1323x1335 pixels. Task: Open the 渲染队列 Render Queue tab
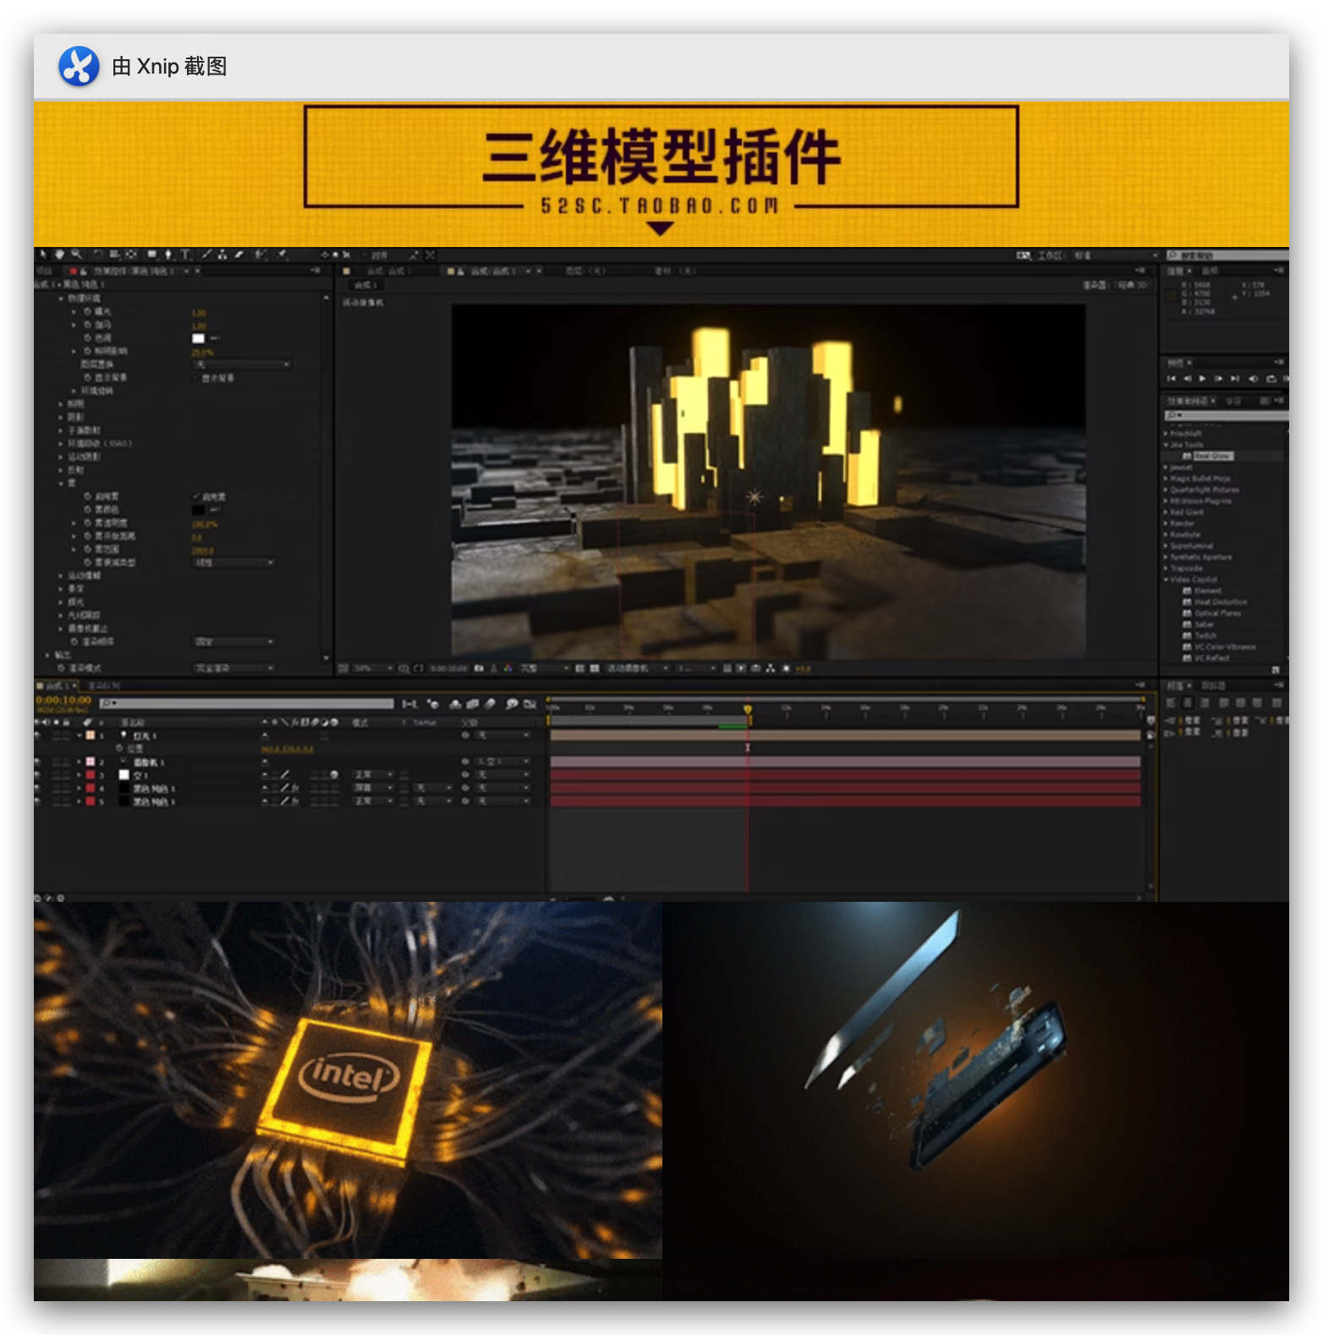click(x=103, y=685)
